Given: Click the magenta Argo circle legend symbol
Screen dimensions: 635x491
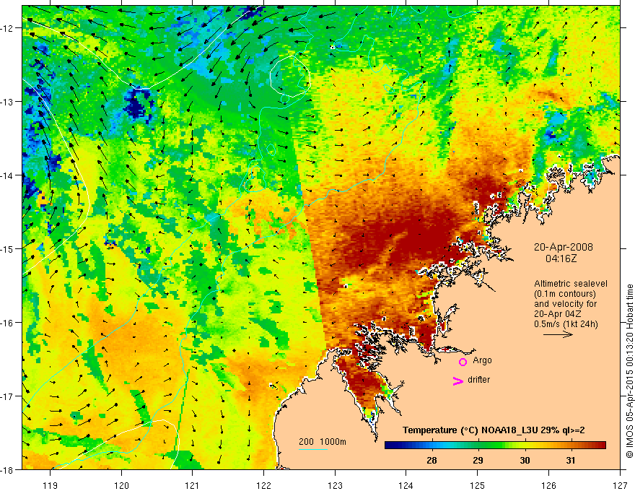Looking at the screenshot, I should (463, 362).
